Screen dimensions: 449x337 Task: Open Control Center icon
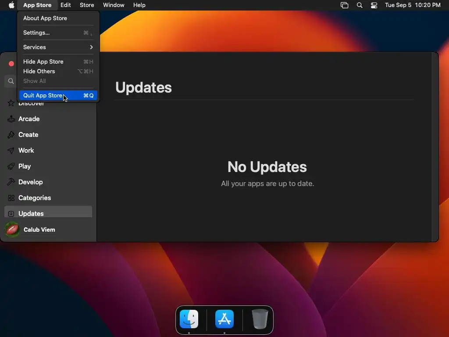click(x=374, y=5)
